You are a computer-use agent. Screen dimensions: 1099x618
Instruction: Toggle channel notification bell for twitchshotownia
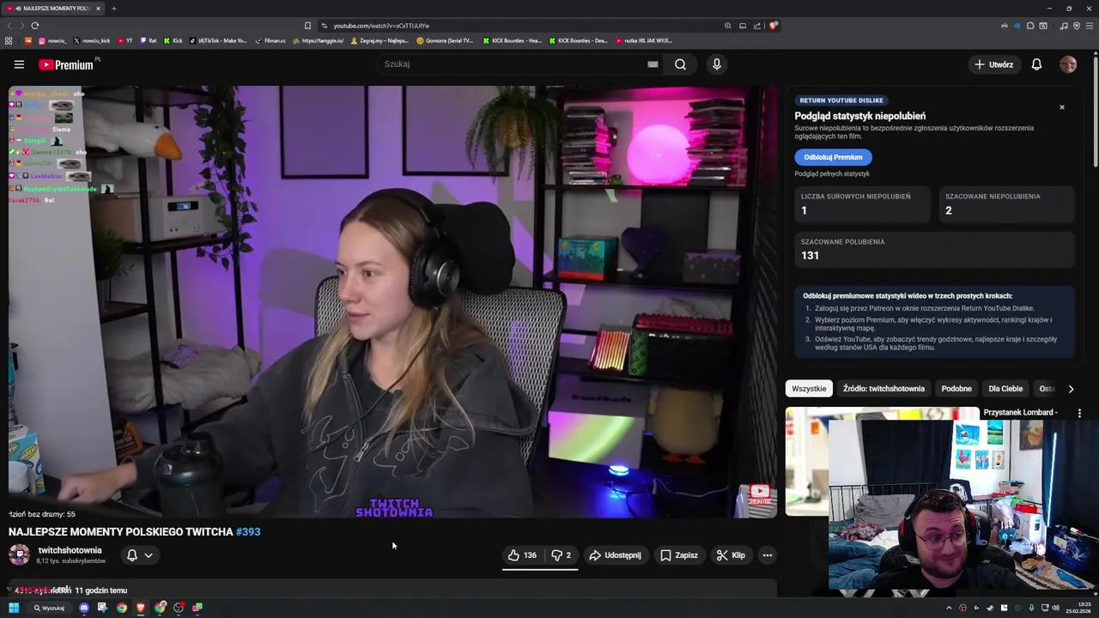tap(132, 555)
